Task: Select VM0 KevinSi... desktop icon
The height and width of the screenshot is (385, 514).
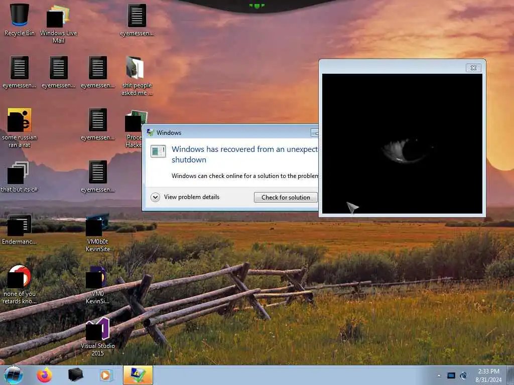Action: click(98, 285)
